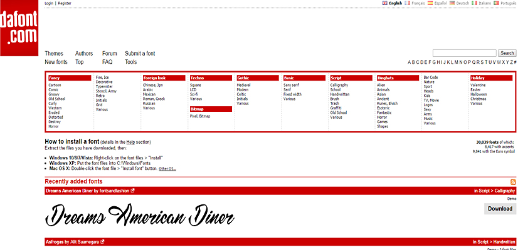Open the Script category header
The width and height of the screenshot is (518, 250).
pyautogui.click(x=351, y=78)
